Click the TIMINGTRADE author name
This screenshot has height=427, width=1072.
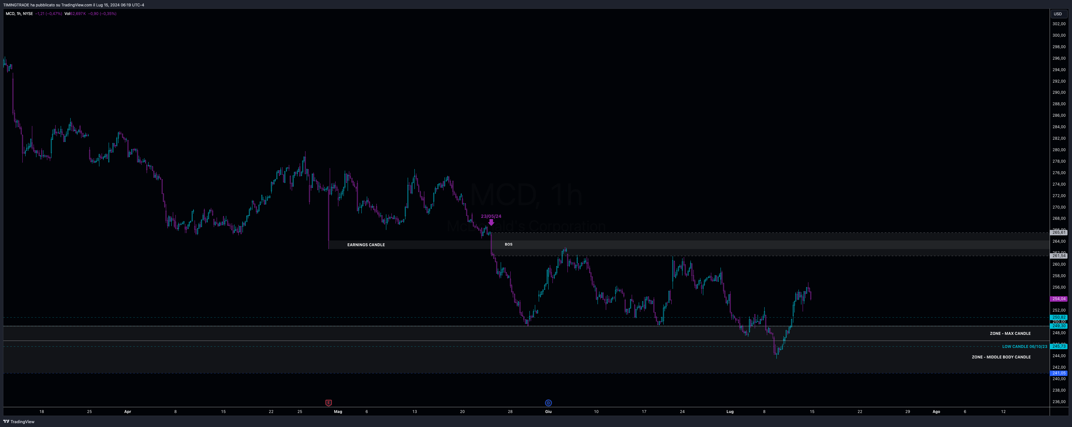(16, 5)
